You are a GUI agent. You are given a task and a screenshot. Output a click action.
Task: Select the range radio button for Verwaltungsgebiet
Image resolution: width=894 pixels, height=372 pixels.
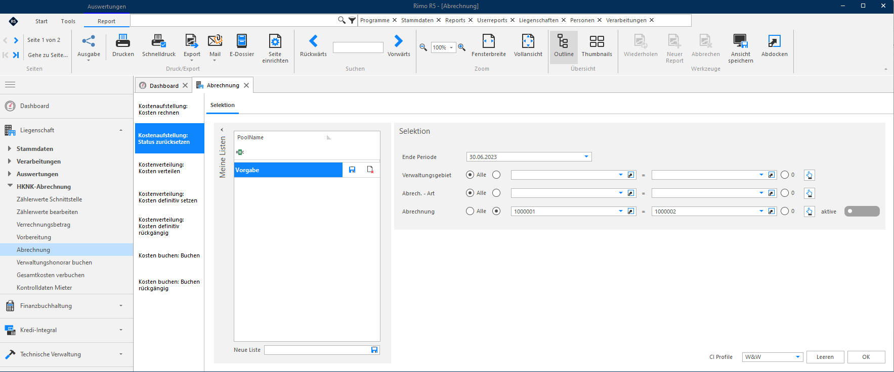(496, 175)
